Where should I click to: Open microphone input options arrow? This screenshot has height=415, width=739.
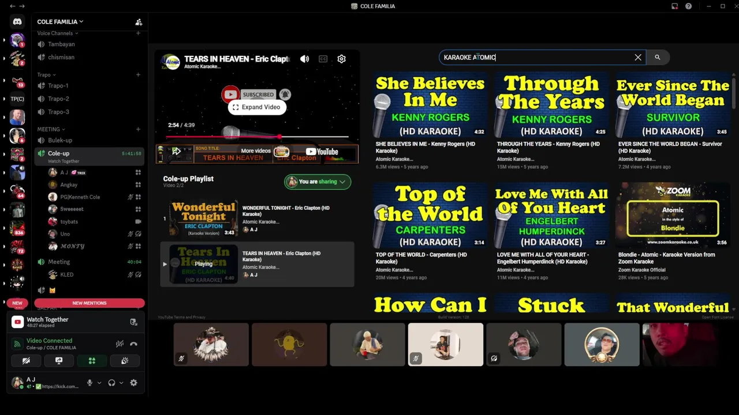[99, 383]
